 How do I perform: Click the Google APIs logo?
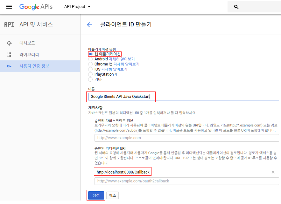(36, 7)
